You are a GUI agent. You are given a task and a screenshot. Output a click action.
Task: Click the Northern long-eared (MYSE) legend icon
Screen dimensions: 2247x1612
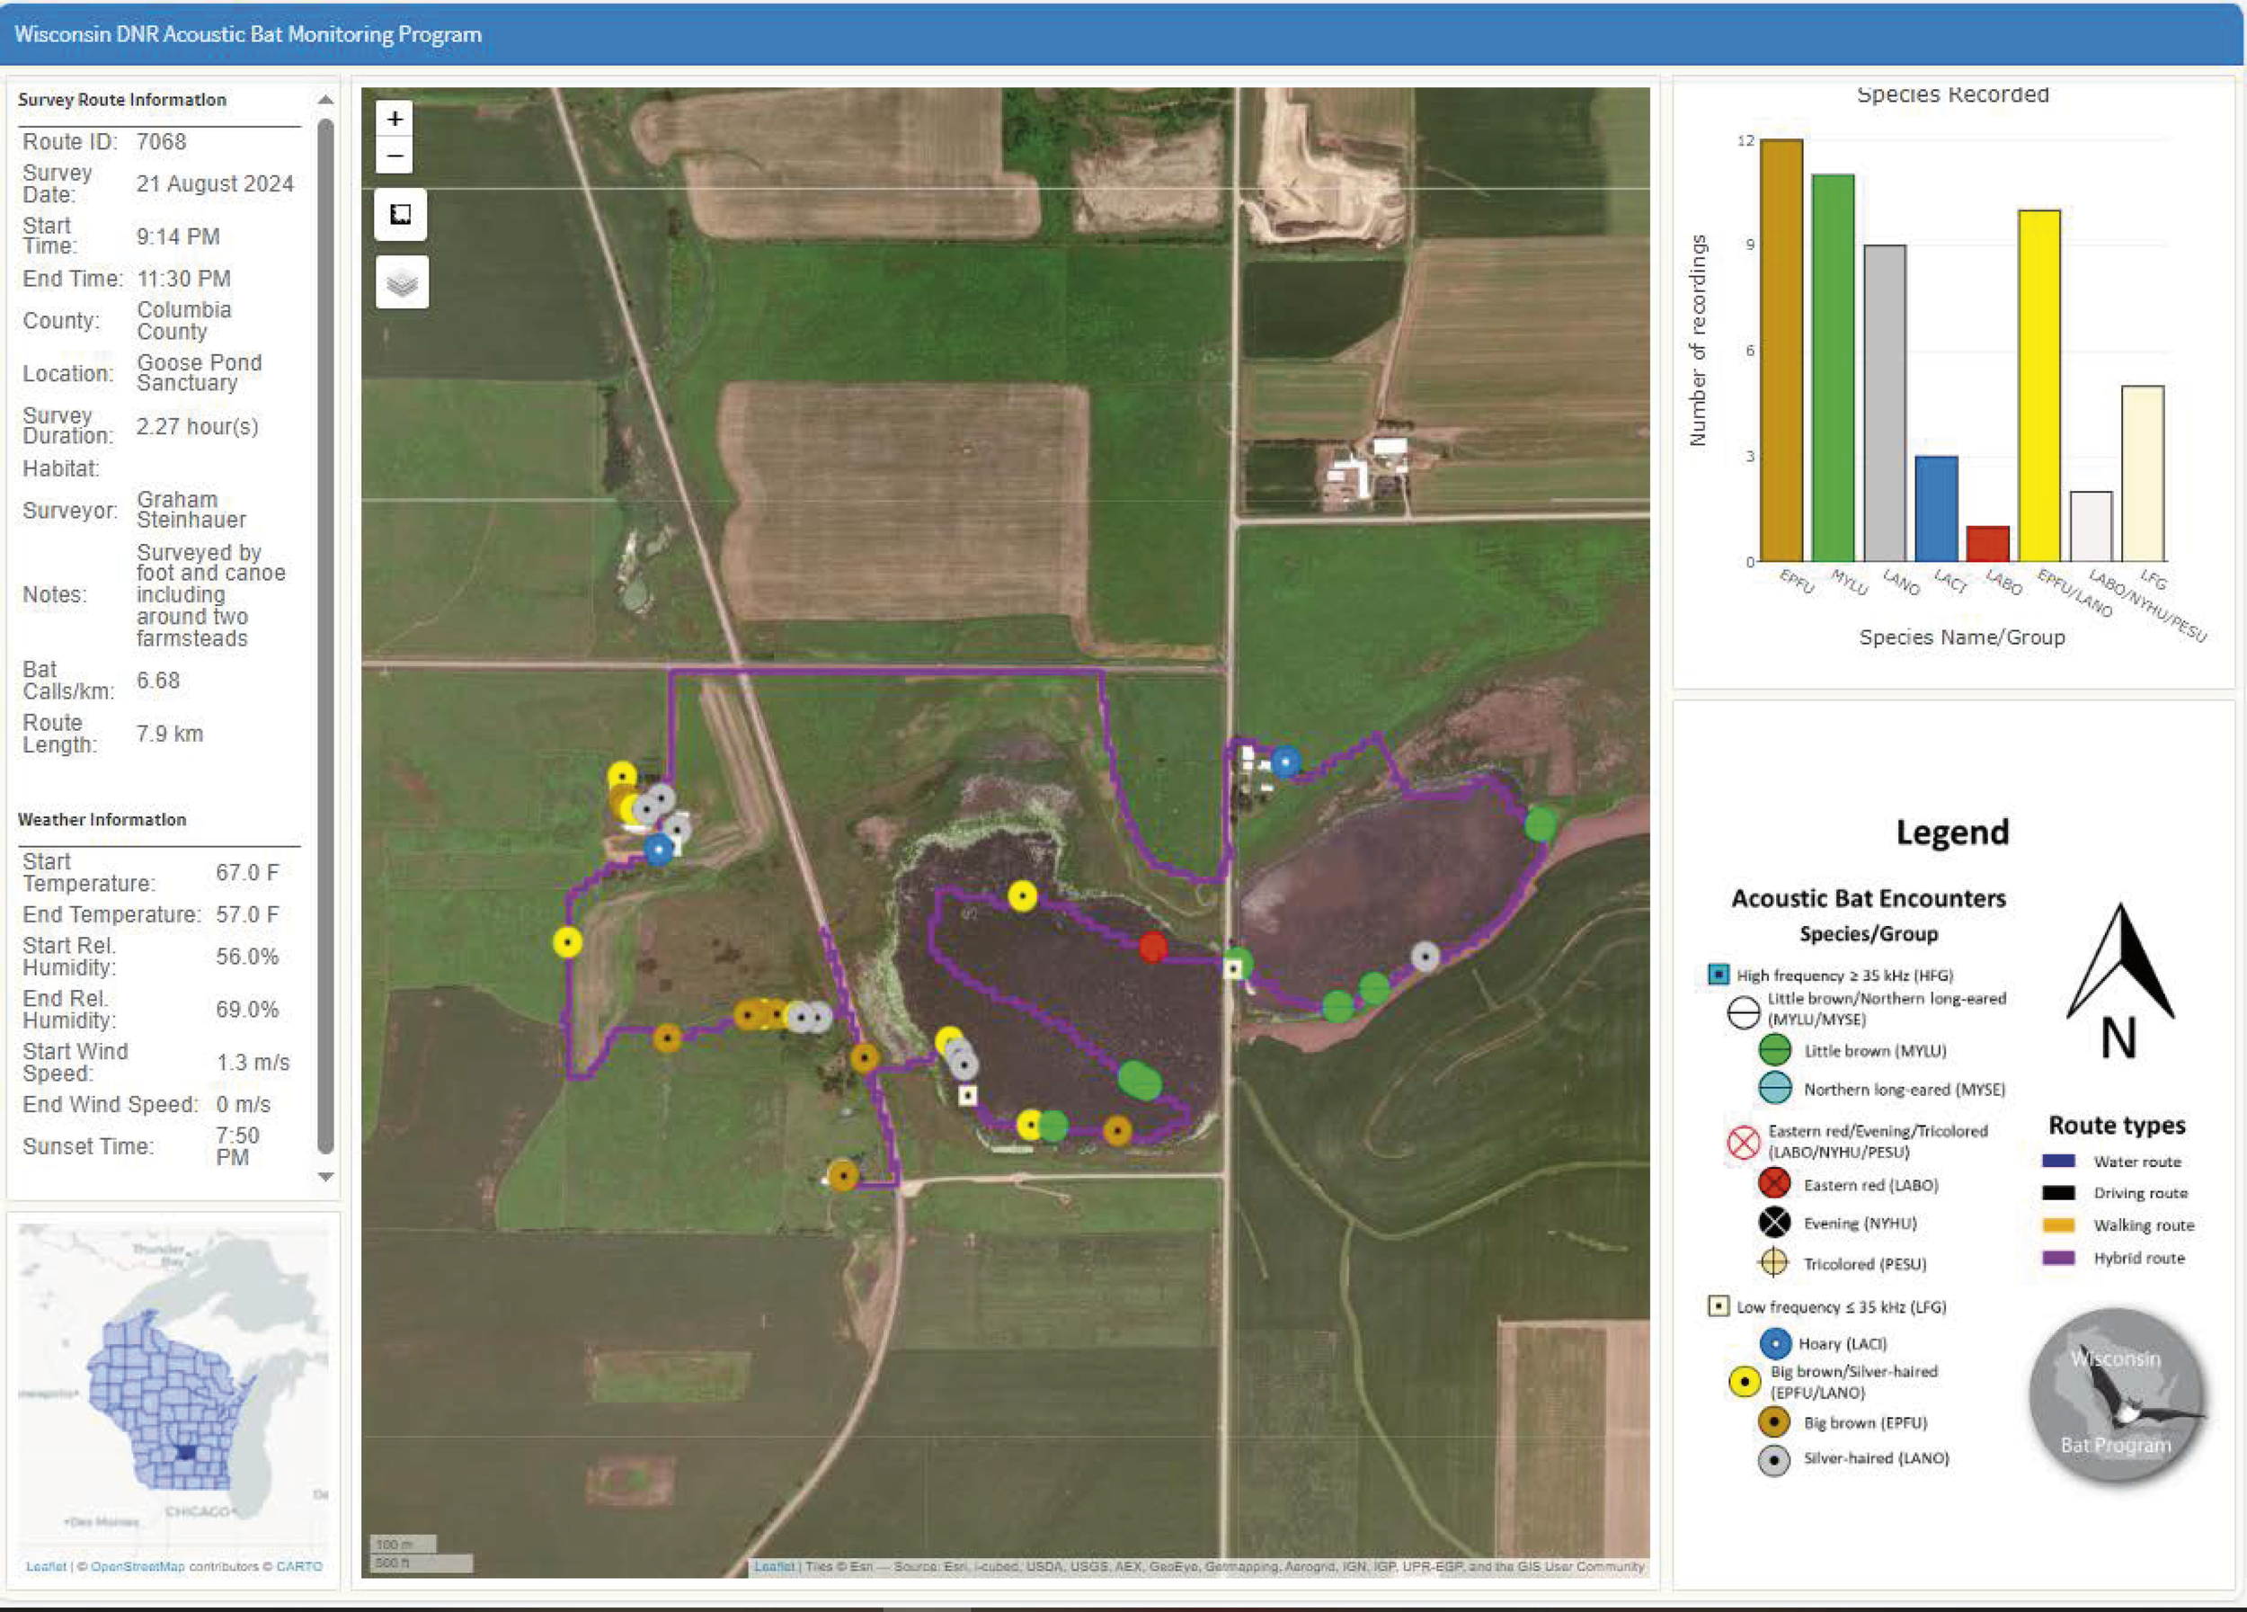[1774, 1088]
